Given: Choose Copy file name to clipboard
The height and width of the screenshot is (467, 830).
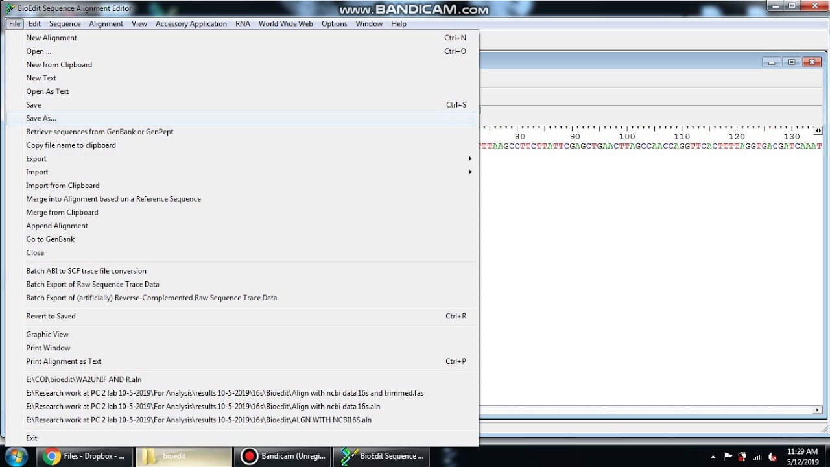Looking at the screenshot, I should tap(242, 145).
